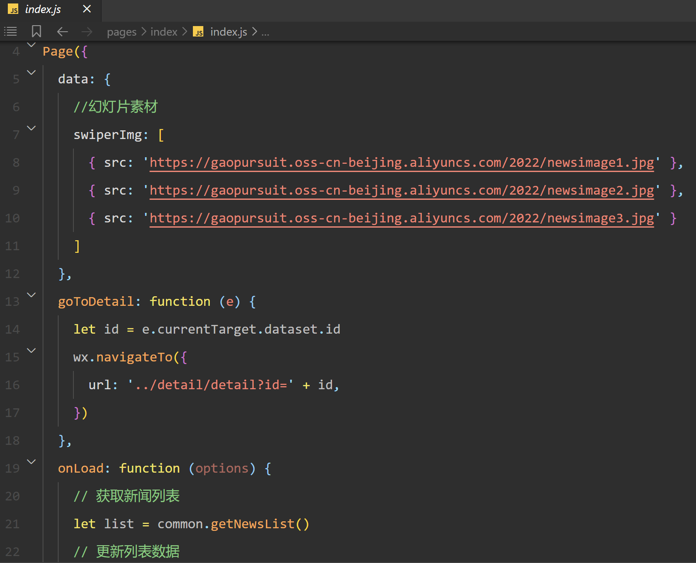Click the 'navigateTo' method call
The image size is (696, 563).
[134, 357]
